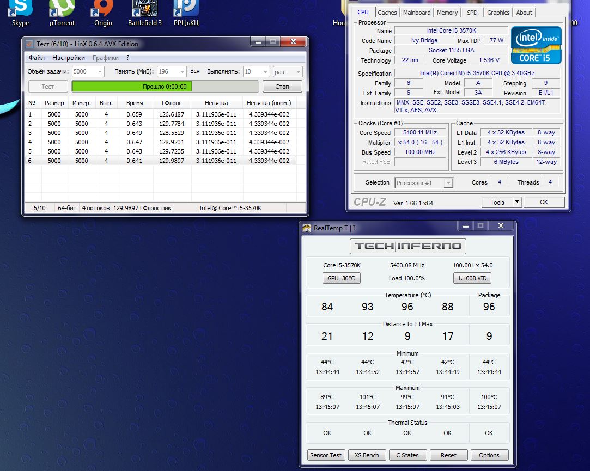Expand the Память (МиБ) dropdown in LinX
590x471 pixels.
click(182, 71)
